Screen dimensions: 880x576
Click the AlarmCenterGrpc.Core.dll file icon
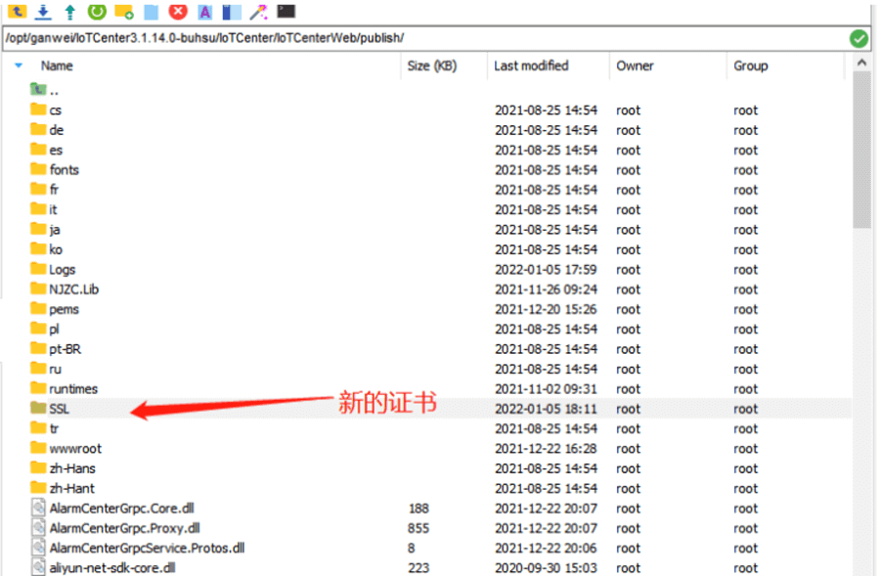click(38, 509)
